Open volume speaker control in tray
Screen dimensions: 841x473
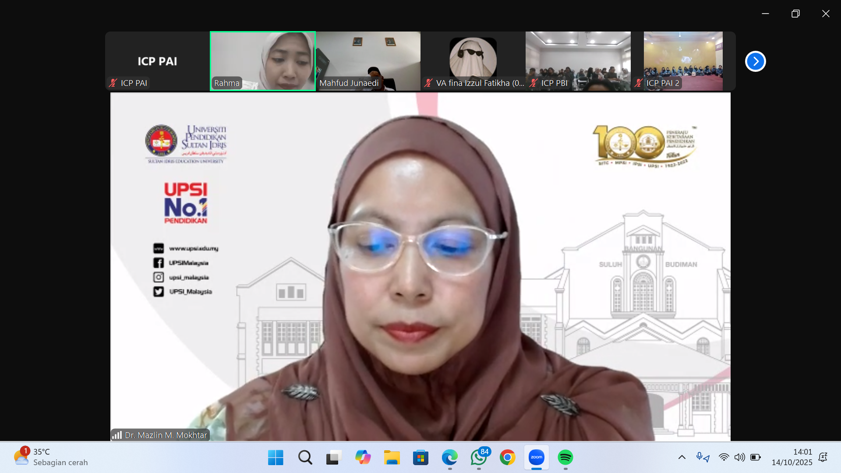tap(739, 457)
